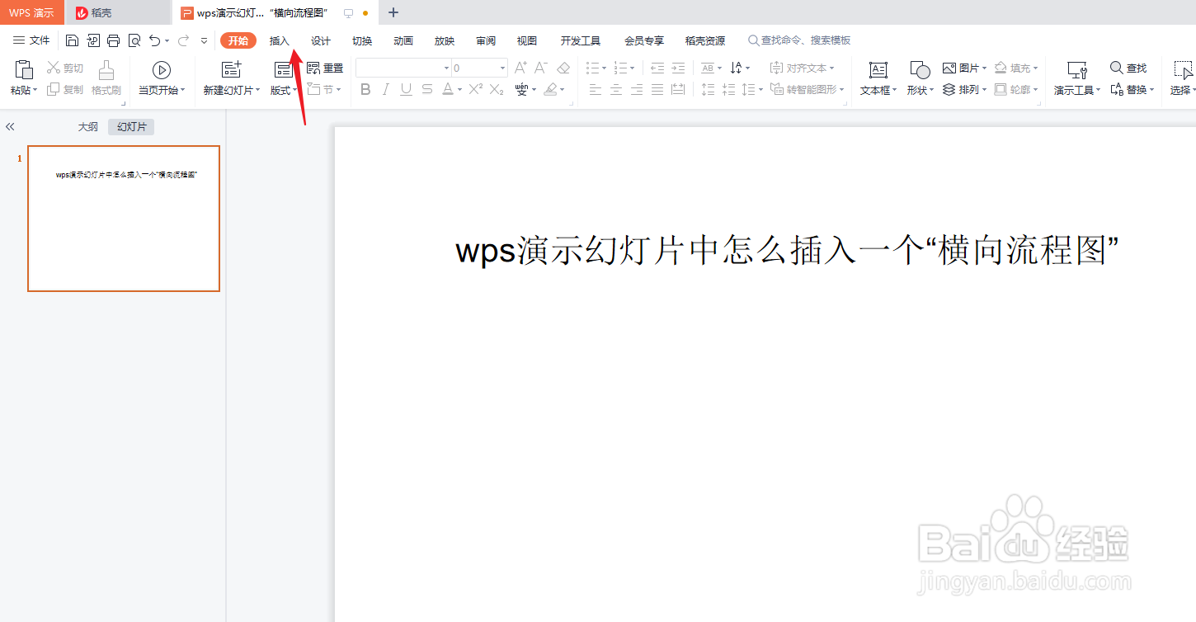1196x622 pixels.
Task: Open the Insert (插入) ribbon tab
Action: pos(280,40)
